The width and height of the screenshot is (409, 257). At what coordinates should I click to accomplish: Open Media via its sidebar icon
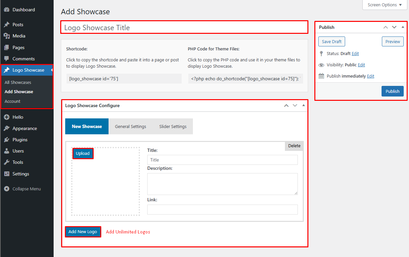(7, 36)
